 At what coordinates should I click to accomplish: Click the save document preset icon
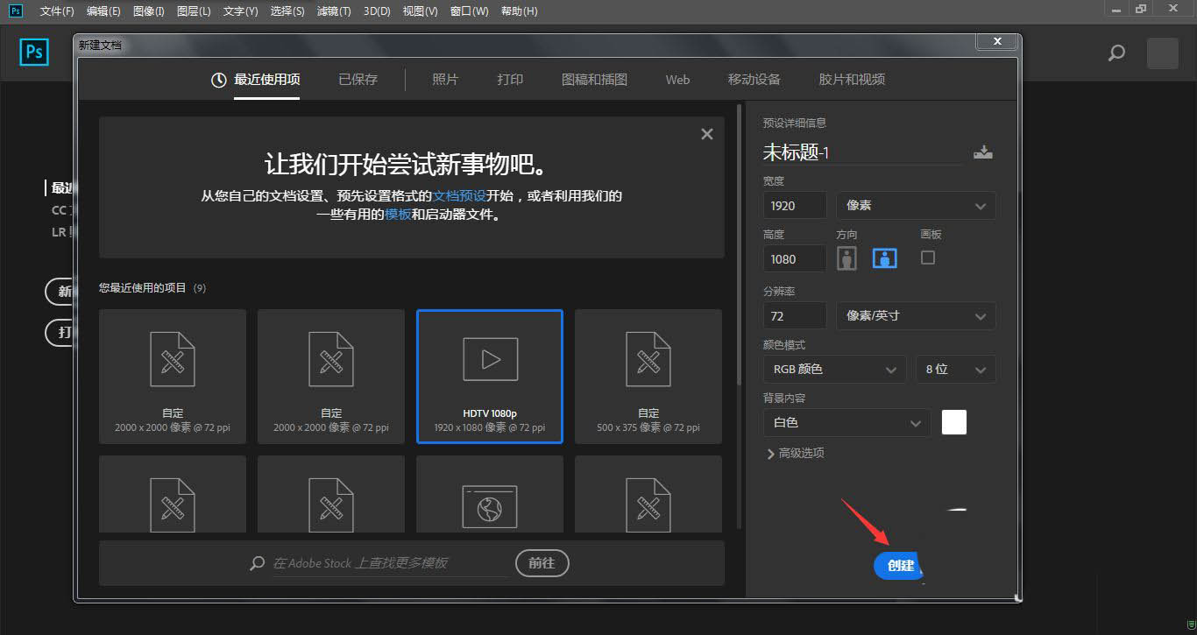point(983,151)
